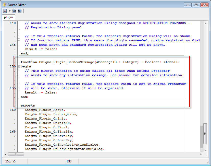Click the 'end;' line after line 156

click(24, 97)
